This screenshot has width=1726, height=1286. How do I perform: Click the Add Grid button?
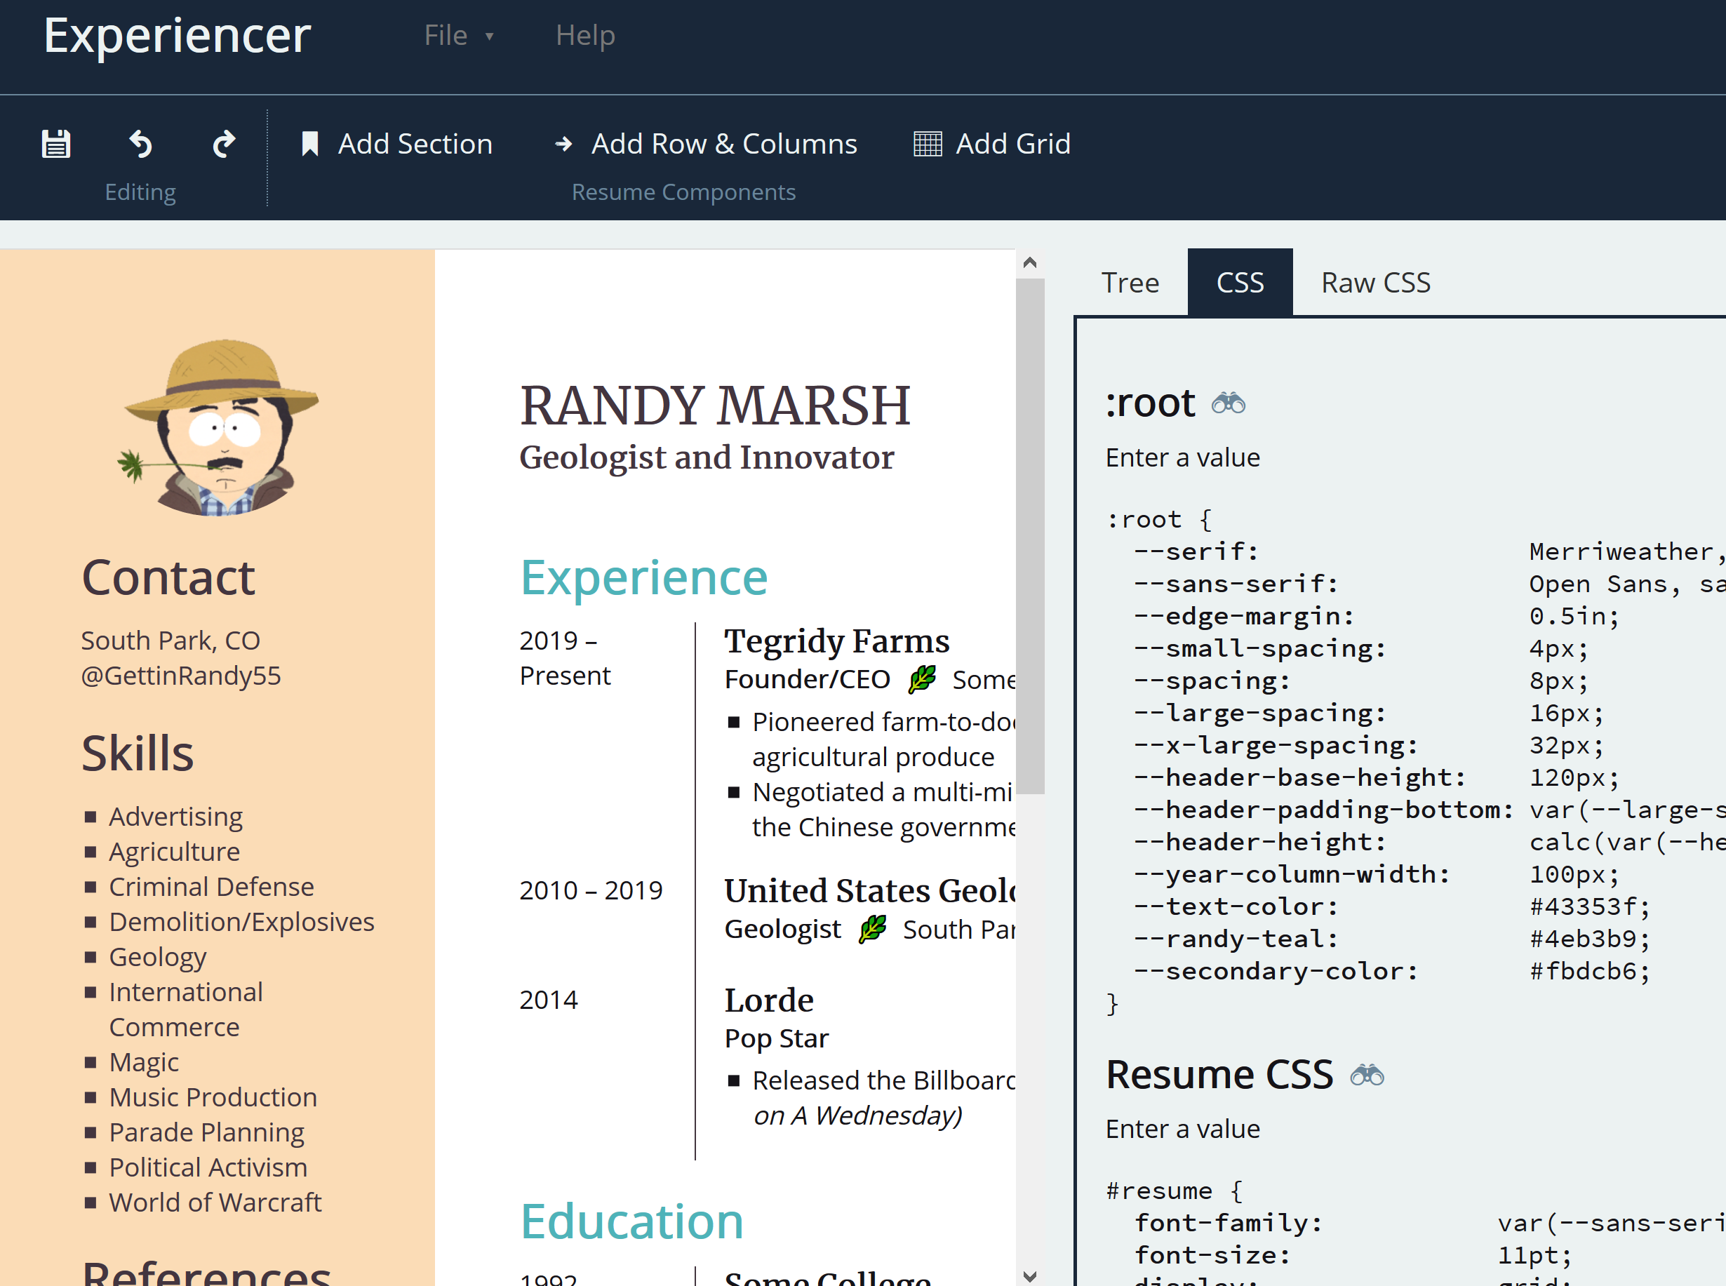[994, 143]
